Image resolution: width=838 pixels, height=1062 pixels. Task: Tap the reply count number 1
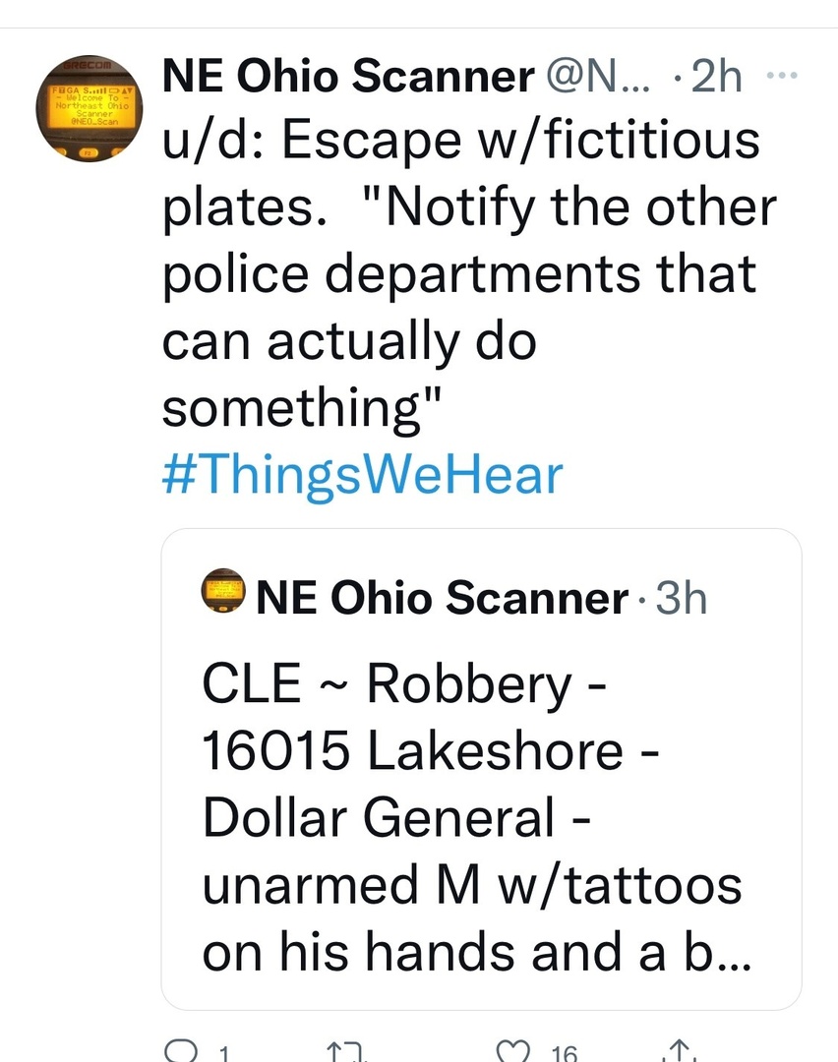tap(224, 1053)
